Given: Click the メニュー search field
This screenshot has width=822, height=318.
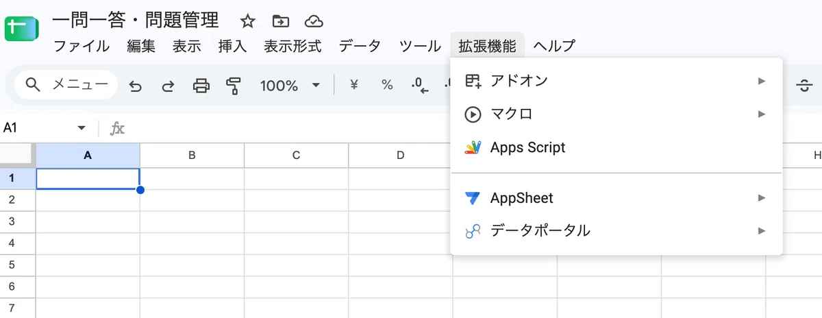Looking at the screenshot, I should [x=66, y=85].
